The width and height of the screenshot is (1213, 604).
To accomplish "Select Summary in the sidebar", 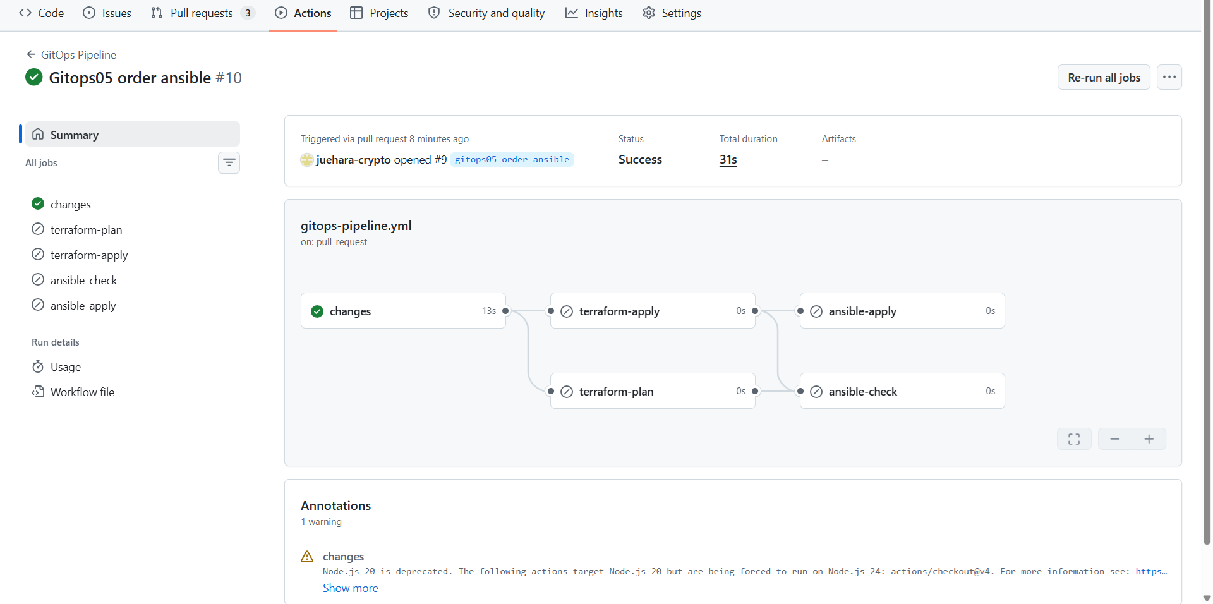I will click(x=133, y=134).
